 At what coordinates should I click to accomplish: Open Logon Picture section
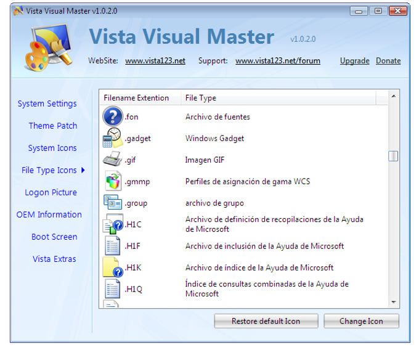tap(51, 192)
